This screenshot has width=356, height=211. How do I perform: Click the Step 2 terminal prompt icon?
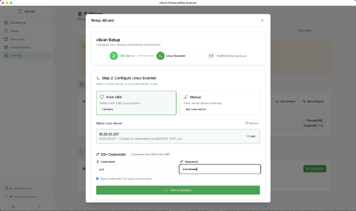pos(98,78)
